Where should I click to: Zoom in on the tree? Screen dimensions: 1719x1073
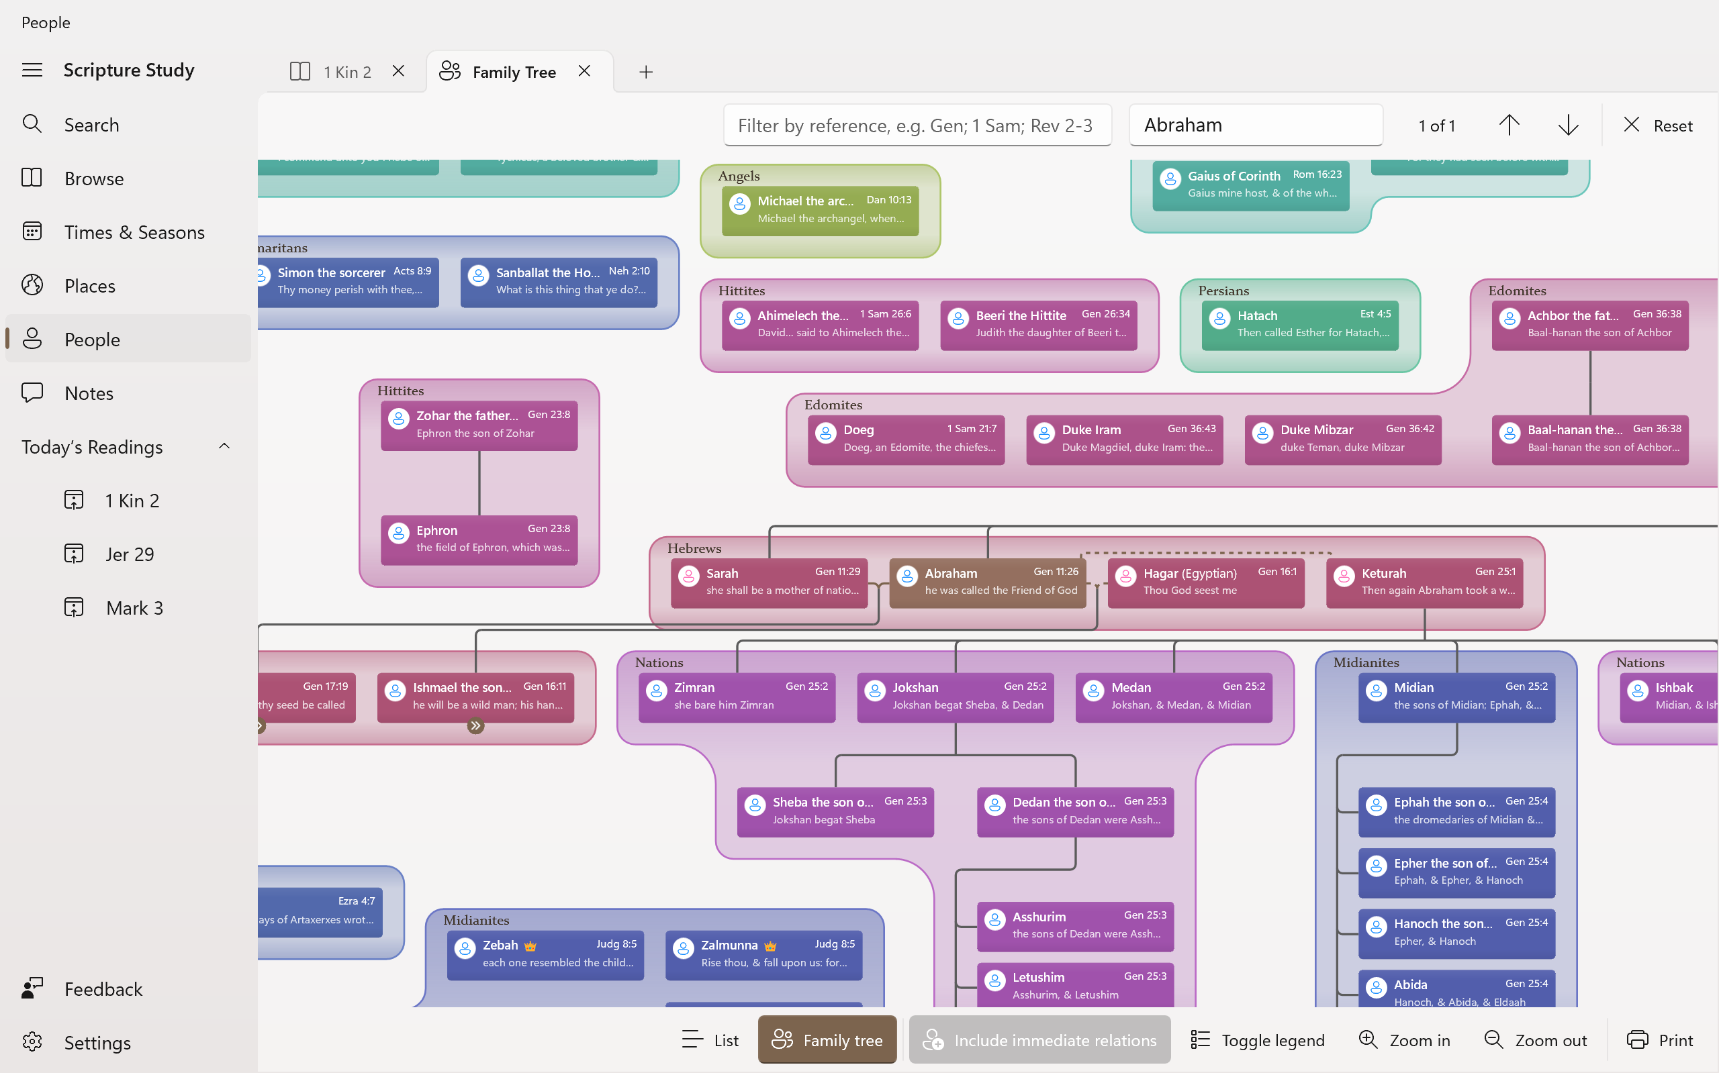coord(1405,1039)
